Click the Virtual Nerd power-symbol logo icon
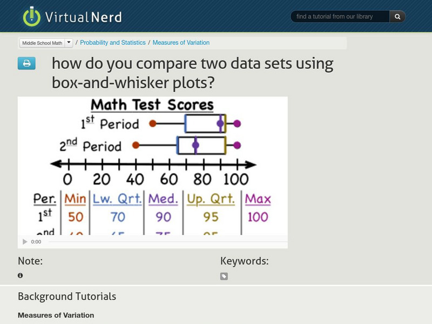Image resolution: width=432 pixels, height=324 pixels. pyautogui.click(x=32, y=16)
